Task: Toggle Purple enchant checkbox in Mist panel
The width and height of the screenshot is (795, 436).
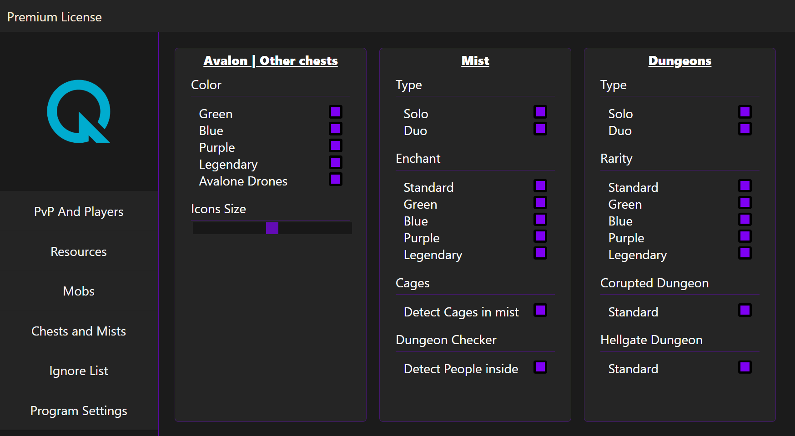Action: pos(540,236)
